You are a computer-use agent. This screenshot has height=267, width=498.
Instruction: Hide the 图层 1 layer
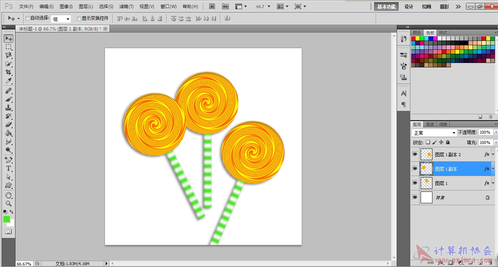coord(415,183)
